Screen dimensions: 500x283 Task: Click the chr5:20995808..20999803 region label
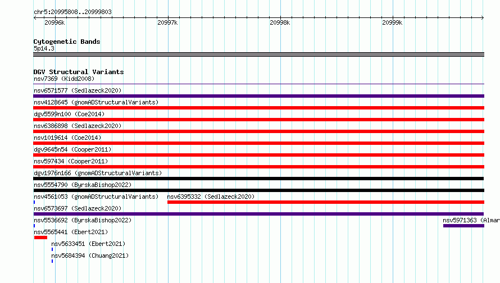(x=72, y=12)
